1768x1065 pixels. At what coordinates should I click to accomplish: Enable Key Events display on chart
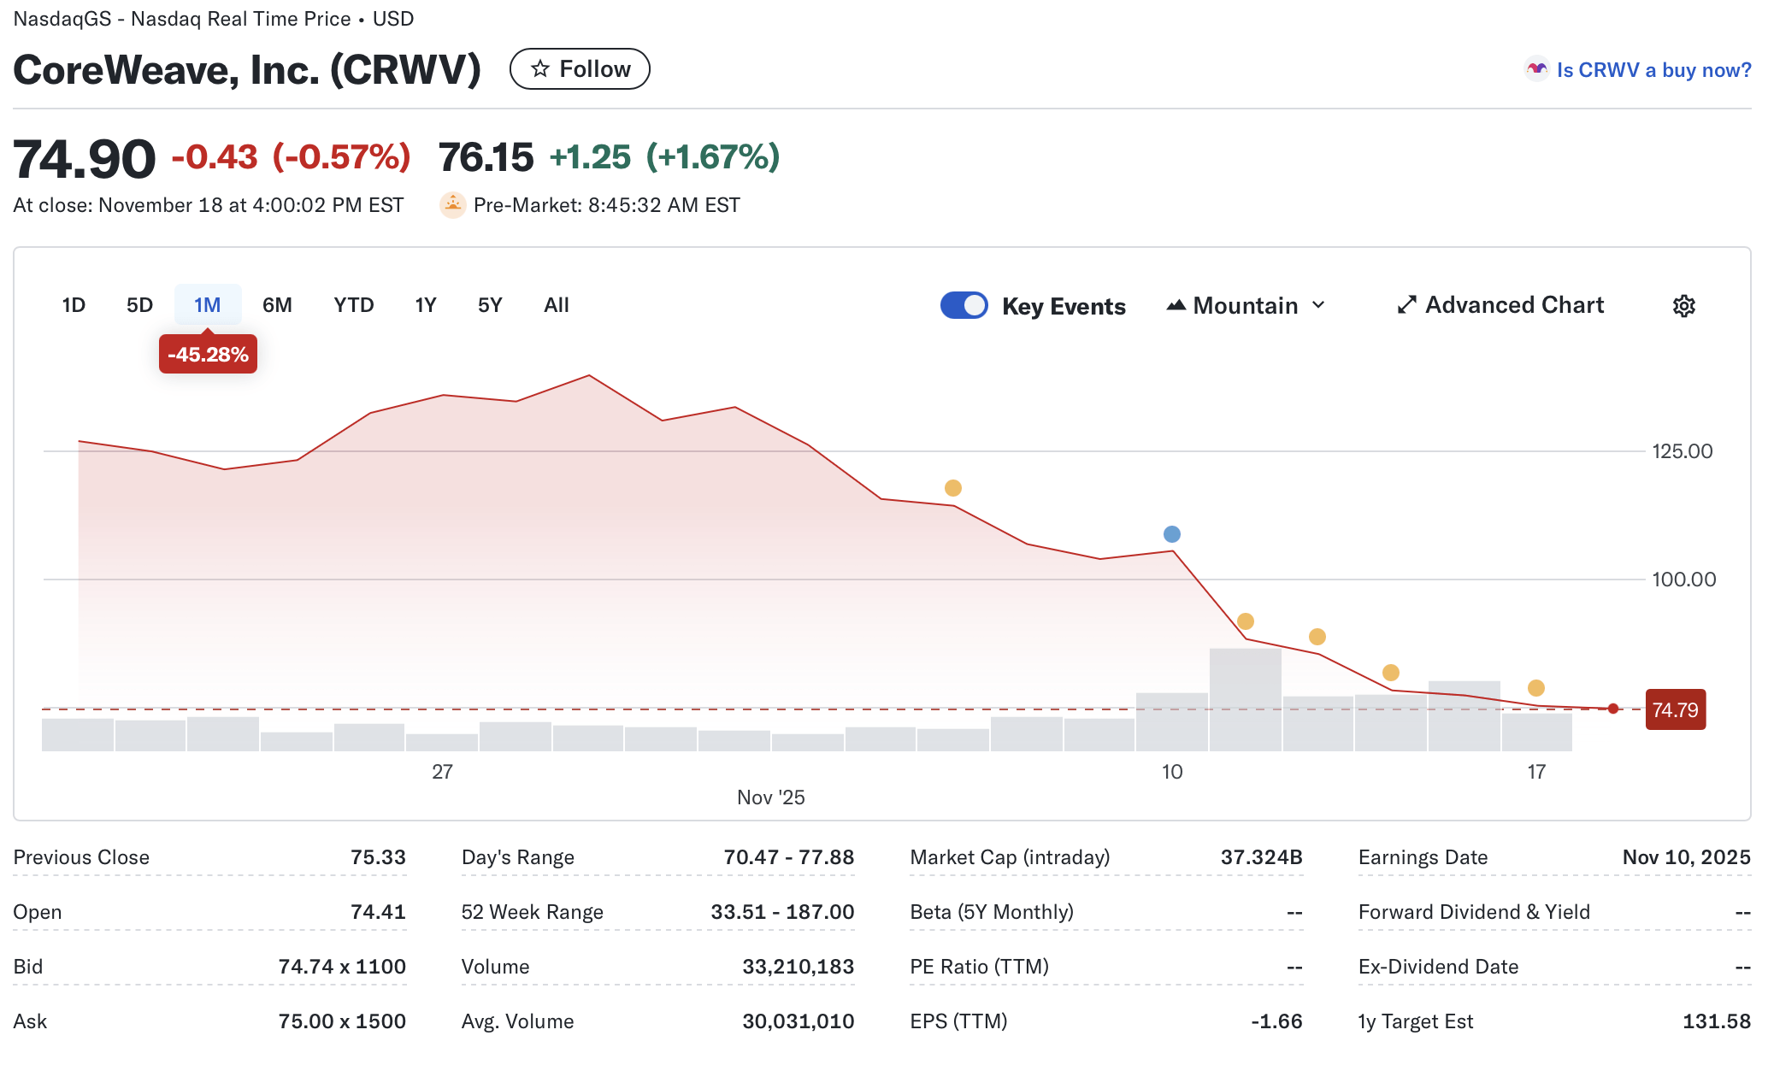click(x=964, y=304)
